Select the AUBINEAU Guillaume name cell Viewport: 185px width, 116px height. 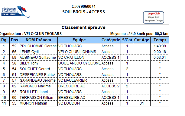click(x=38, y=58)
